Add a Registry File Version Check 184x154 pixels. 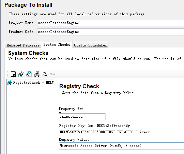point(29,74)
